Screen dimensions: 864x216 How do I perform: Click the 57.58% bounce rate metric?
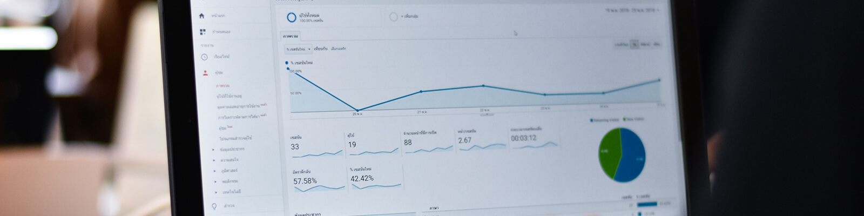click(x=305, y=181)
